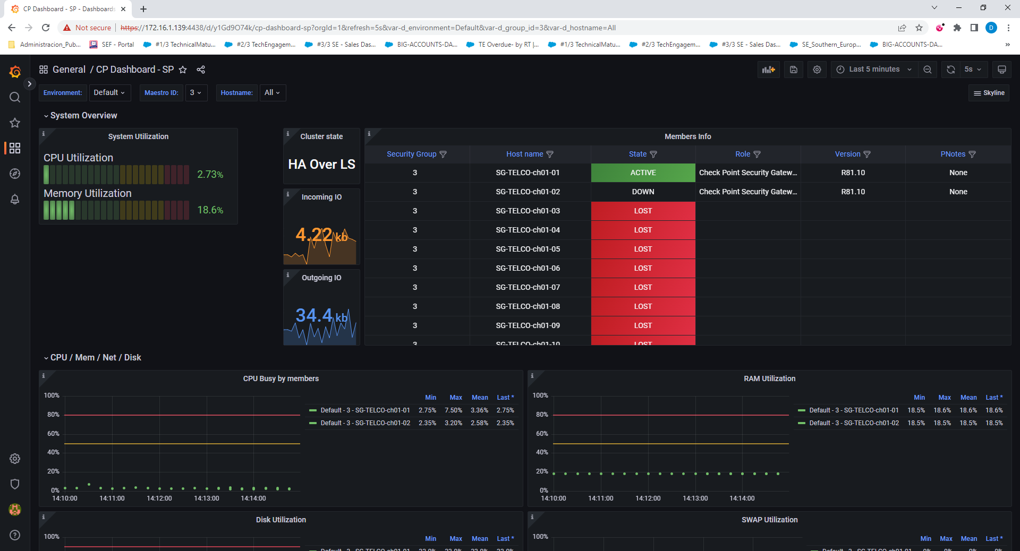Filter the PNotes column

(x=972, y=154)
